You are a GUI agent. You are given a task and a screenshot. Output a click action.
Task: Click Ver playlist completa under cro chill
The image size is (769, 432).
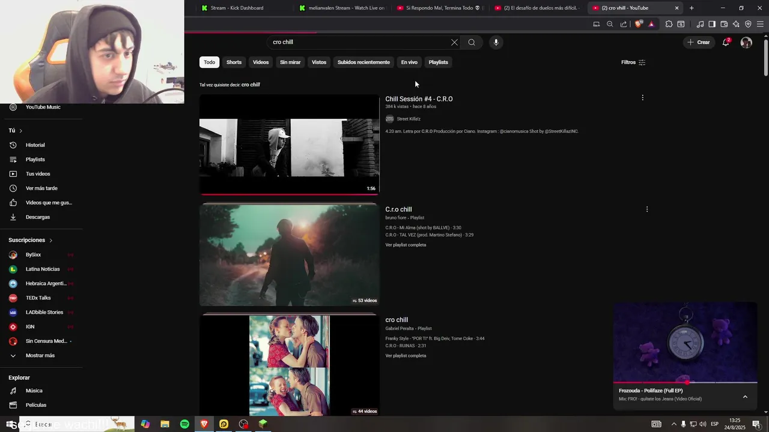coord(406,356)
